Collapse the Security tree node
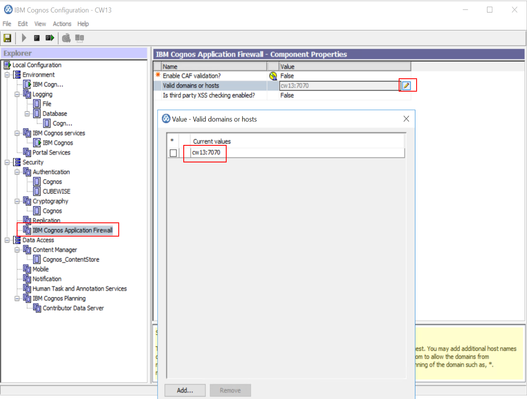 tap(7, 162)
